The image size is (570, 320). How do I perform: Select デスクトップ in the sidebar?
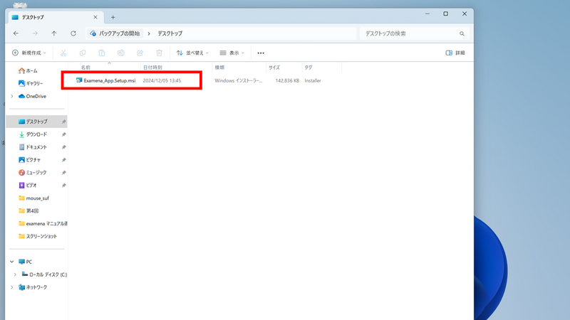(36, 122)
